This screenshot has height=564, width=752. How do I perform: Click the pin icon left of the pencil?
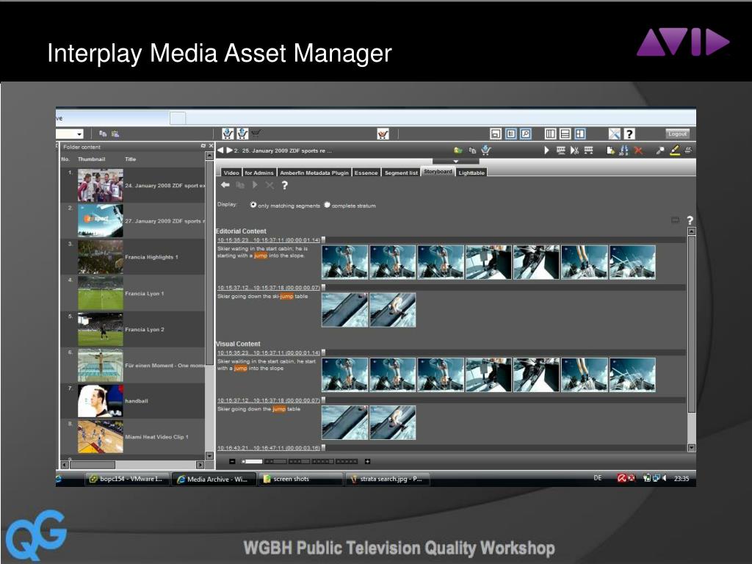[660, 150]
